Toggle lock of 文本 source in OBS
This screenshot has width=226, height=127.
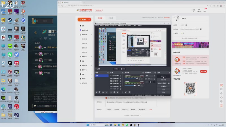(x=120, y=76)
